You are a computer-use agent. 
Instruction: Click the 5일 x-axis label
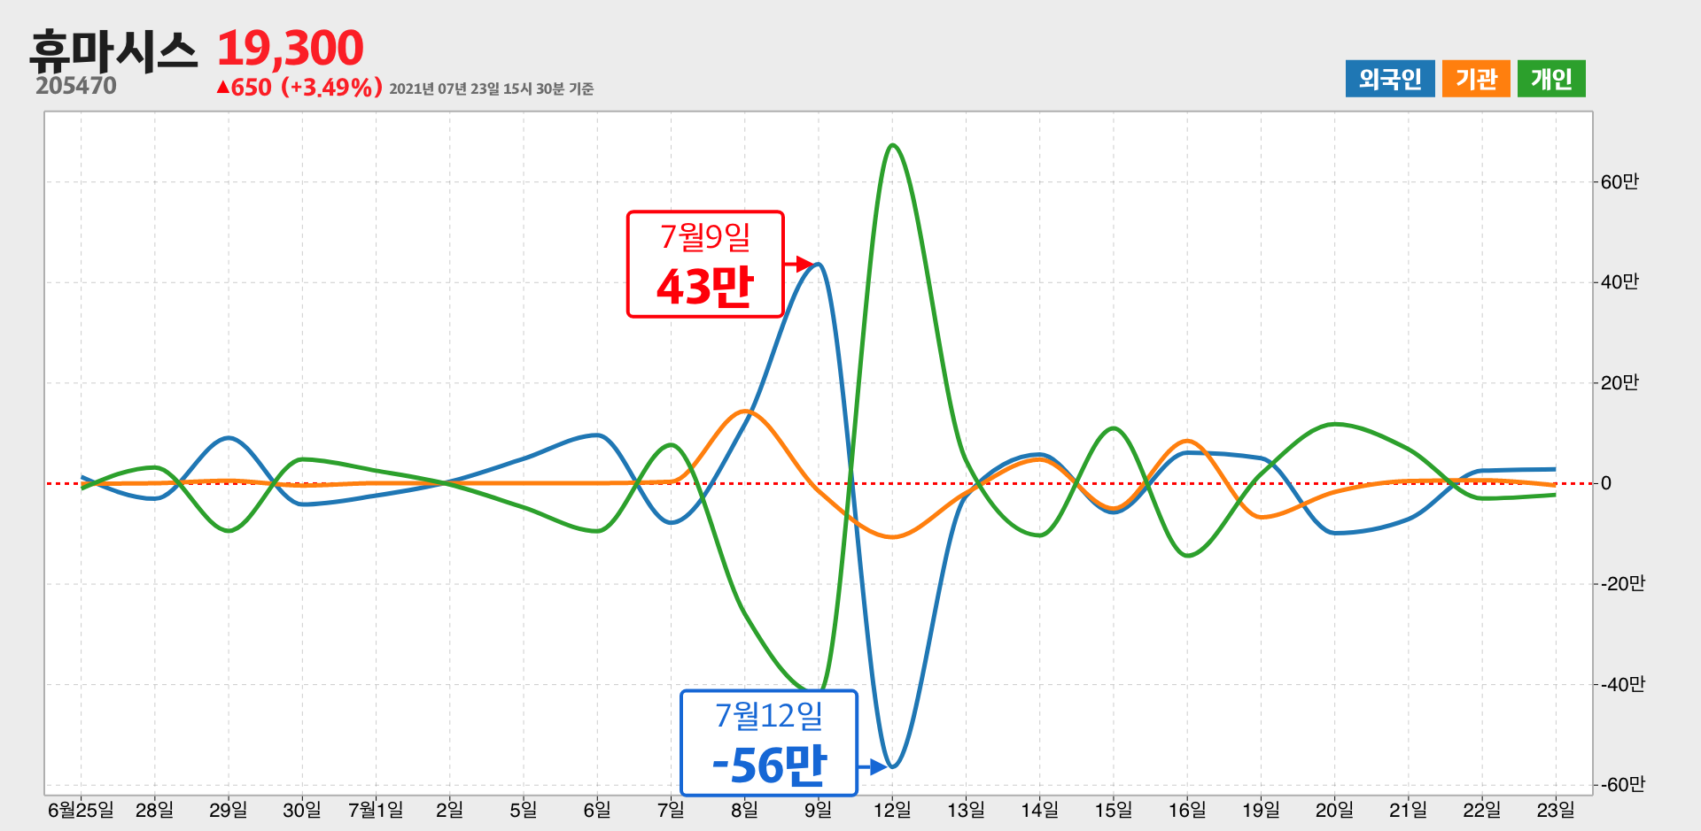pos(524,810)
